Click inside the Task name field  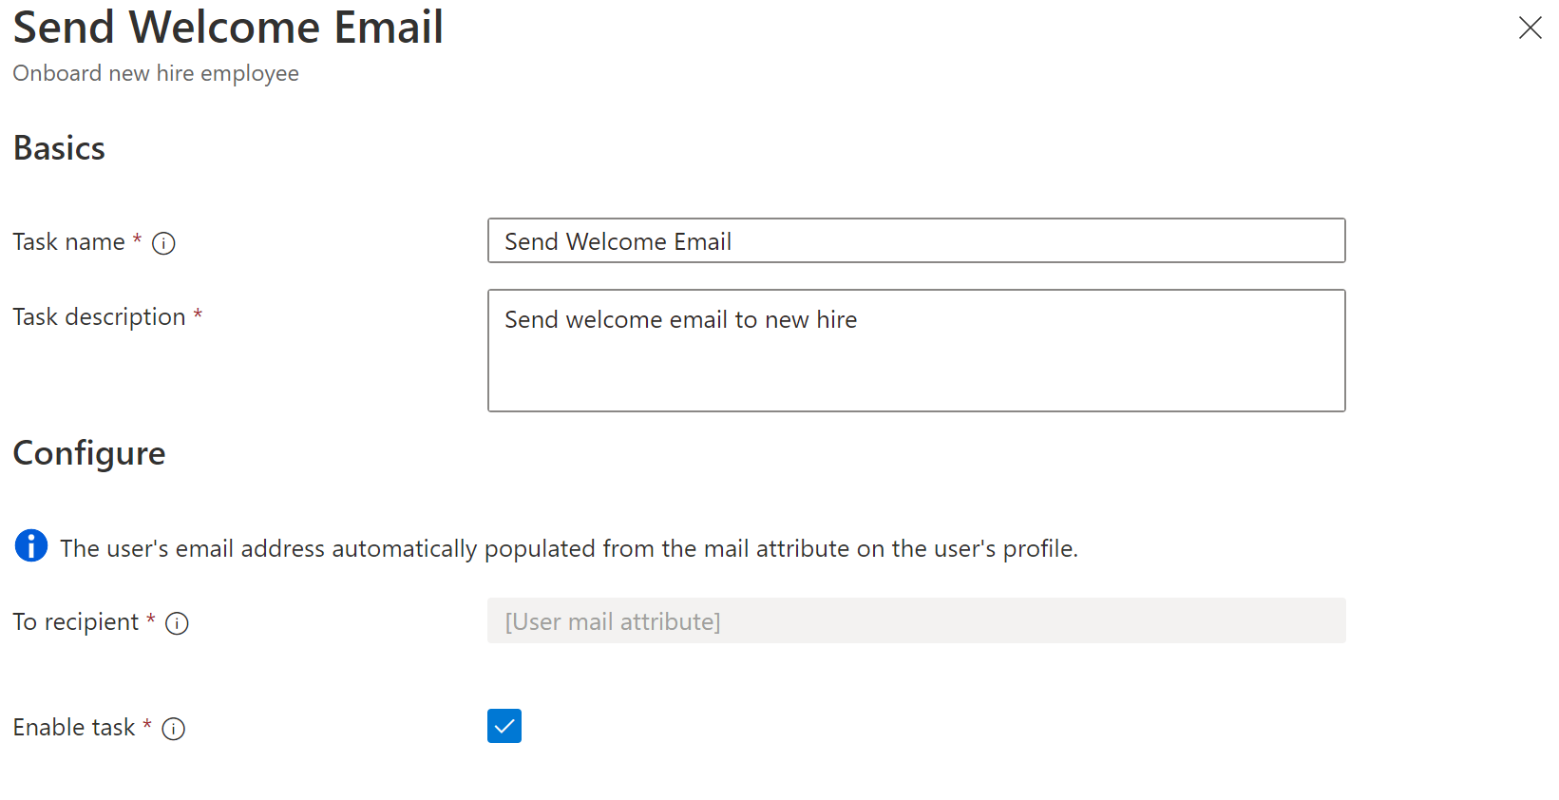(915, 240)
